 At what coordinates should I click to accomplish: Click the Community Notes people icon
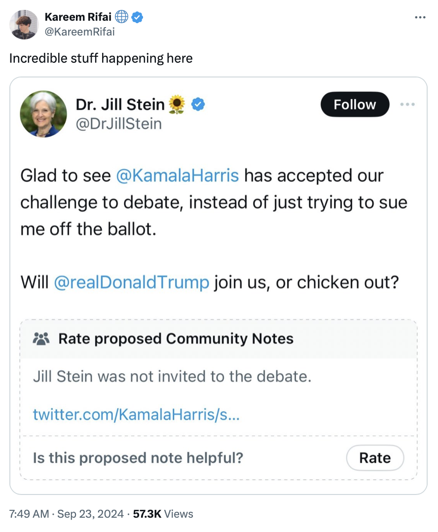(x=41, y=339)
